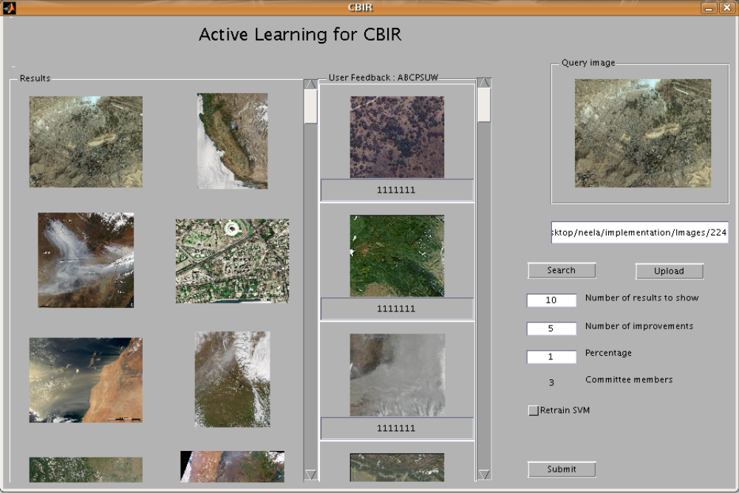Click the MATLAB icon in the title bar
The height and width of the screenshot is (493, 739).
tap(10, 7)
